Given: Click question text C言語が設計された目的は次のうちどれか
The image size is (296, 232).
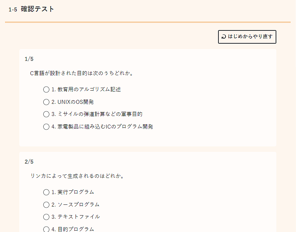Looking at the screenshot, I should tap(82, 73).
